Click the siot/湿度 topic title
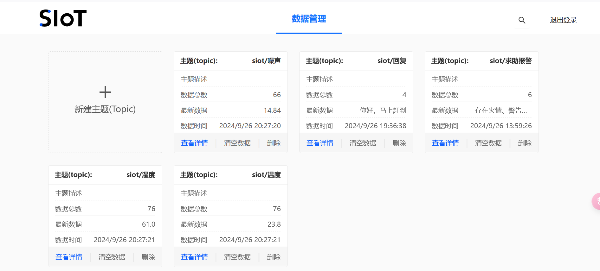The width and height of the screenshot is (600, 271). (141, 175)
